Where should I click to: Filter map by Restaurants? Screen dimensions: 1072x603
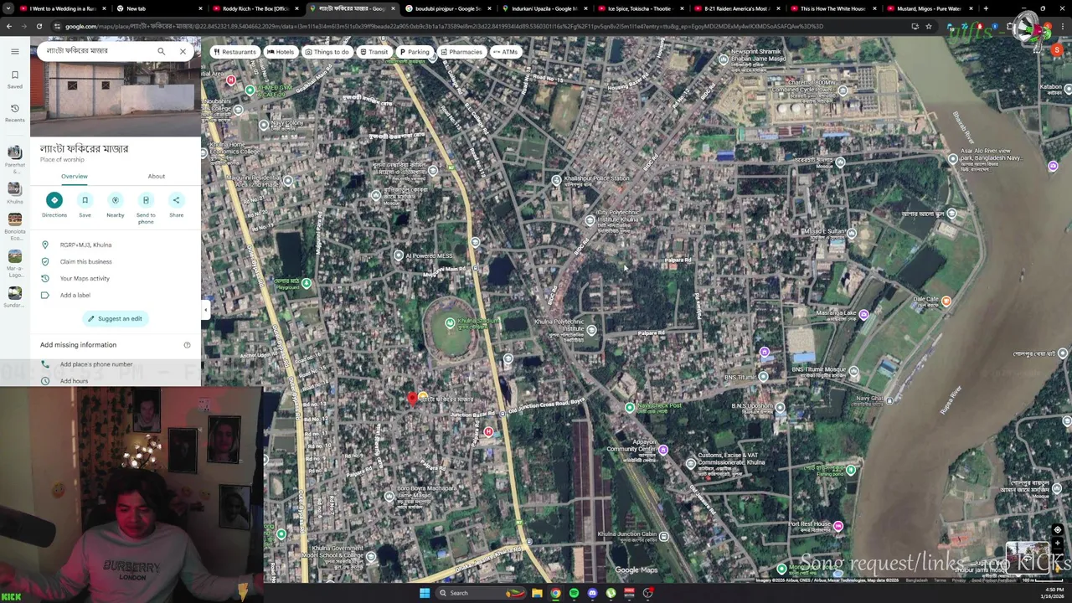pos(234,52)
